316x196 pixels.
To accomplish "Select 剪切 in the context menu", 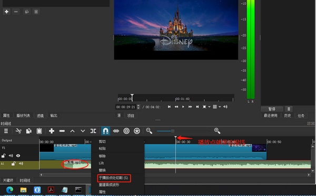I will coord(102,142).
